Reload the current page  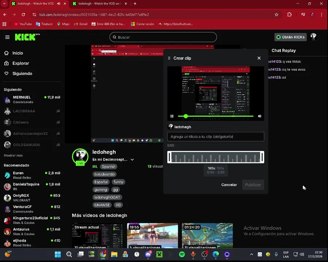pos(23,15)
